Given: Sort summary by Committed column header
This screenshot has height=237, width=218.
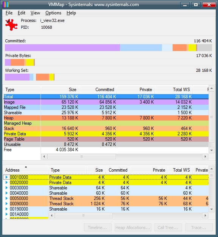Looking at the screenshot, I should (x=98, y=90).
